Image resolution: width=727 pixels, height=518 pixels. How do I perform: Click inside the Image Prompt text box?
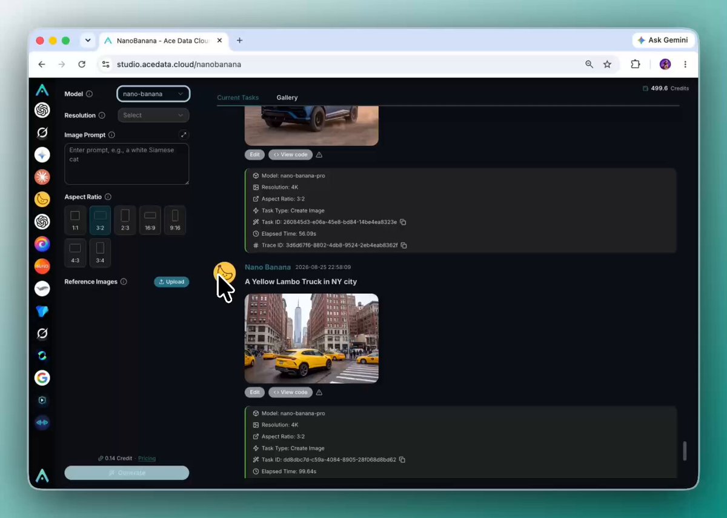(127, 164)
